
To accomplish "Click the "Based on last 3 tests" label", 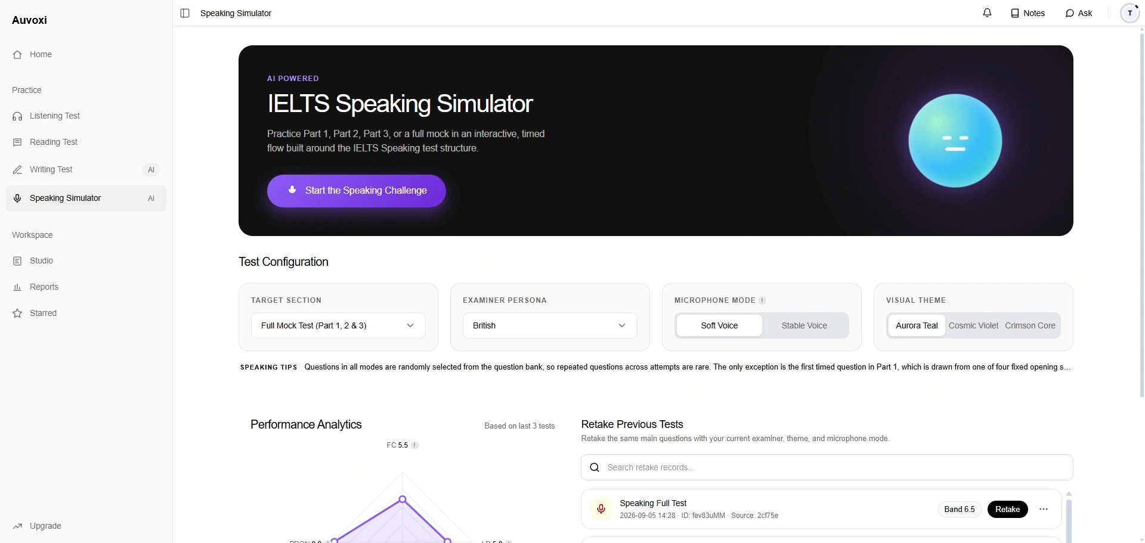I will point(519,426).
